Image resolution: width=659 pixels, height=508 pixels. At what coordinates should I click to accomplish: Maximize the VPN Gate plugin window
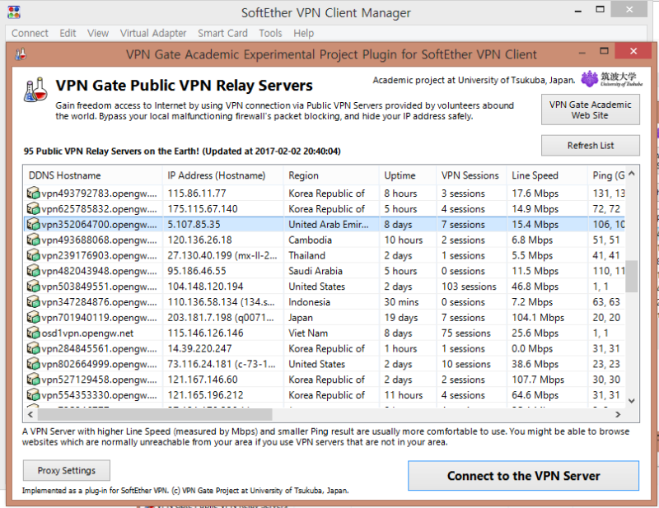pos(604,51)
